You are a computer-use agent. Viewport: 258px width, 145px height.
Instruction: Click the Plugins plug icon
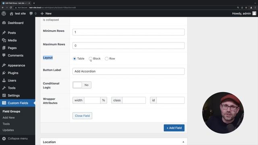coord(4,73)
